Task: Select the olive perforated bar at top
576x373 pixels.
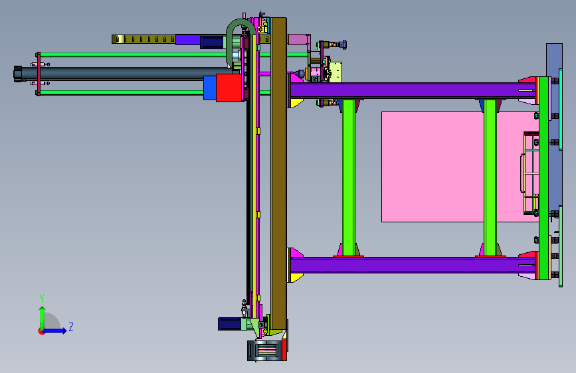Action: coord(144,39)
